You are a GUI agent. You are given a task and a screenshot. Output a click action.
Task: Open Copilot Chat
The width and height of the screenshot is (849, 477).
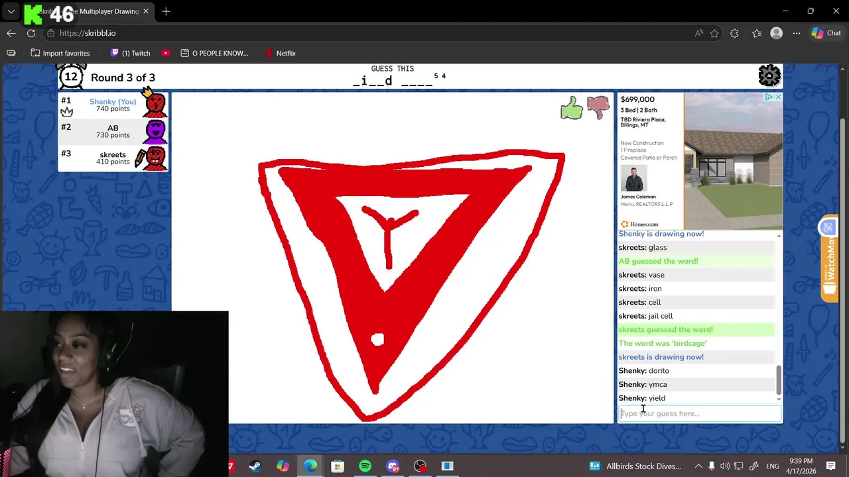coord(826,33)
